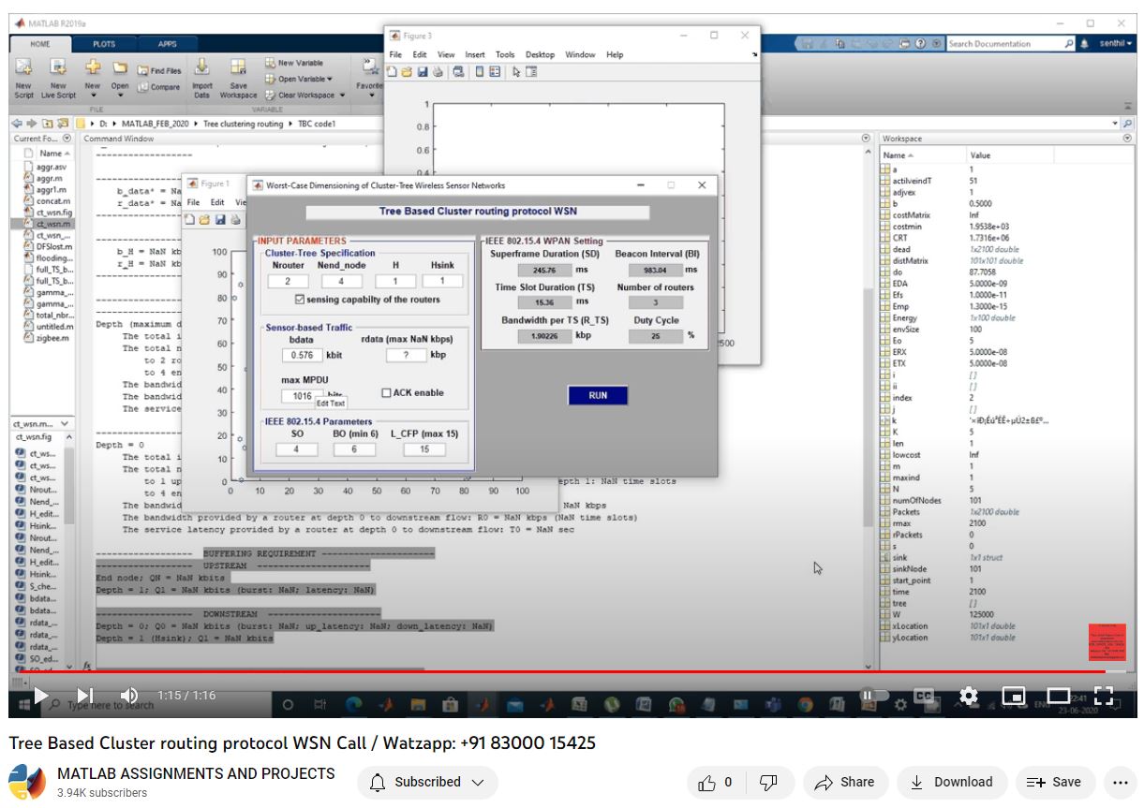Like the video with thumbs up
Image resolution: width=1144 pixels, height=808 pixels.
click(x=717, y=782)
